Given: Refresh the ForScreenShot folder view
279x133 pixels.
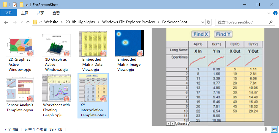Looking at the screenshot, I should [209, 22].
